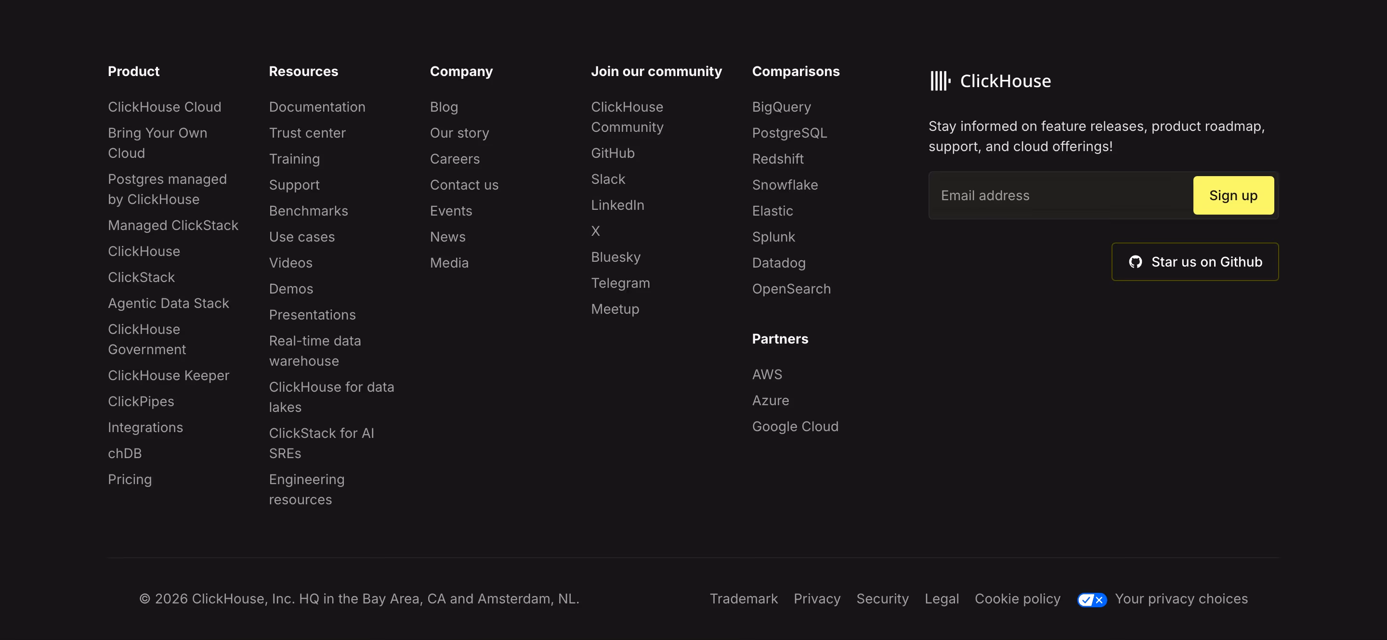1387x640 pixels.
Task: Open the Documentation link
Action: 316,107
